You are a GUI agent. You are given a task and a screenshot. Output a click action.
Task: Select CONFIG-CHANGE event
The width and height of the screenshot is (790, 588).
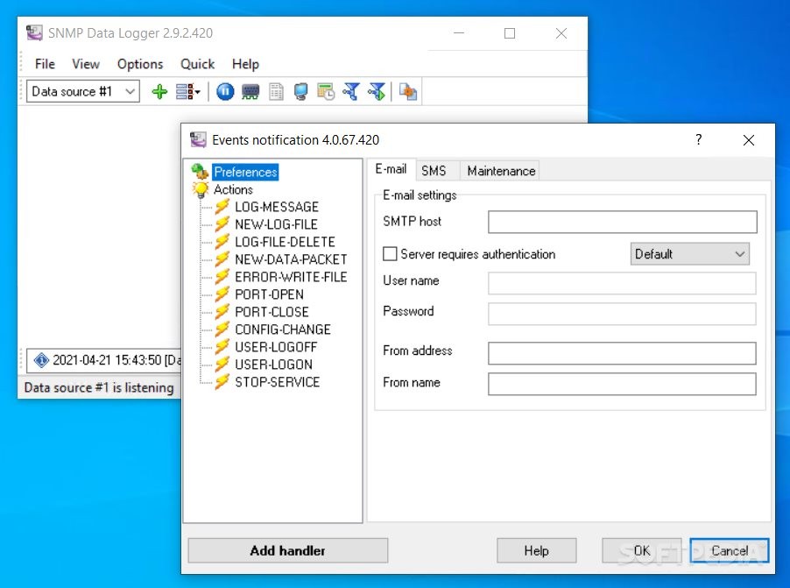(283, 329)
